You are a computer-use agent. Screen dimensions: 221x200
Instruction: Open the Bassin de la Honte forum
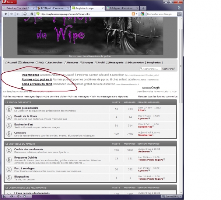pyautogui.click(x=25, y=116)
